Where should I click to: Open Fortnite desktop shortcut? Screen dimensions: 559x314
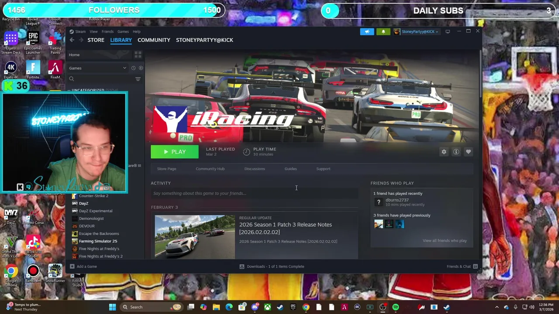coord(33,70)
